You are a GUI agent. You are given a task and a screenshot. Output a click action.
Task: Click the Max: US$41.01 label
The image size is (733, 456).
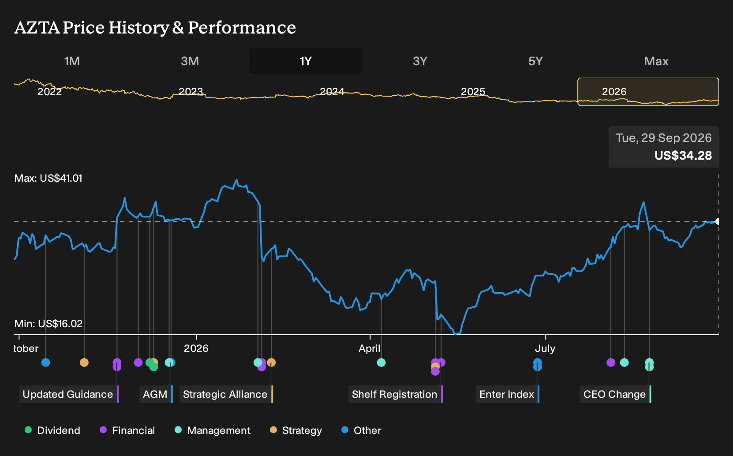click(x=49, y=178)
